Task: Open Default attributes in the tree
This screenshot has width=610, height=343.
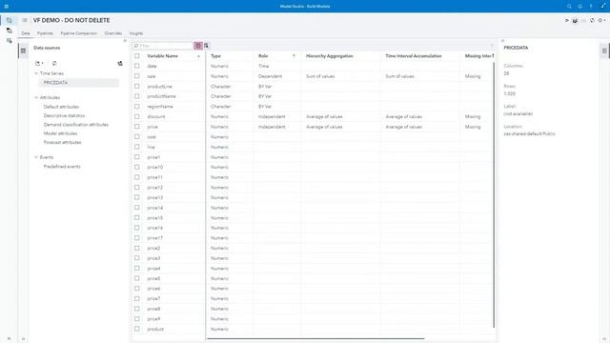Action: pyautogui.click(x=61, y=107)
